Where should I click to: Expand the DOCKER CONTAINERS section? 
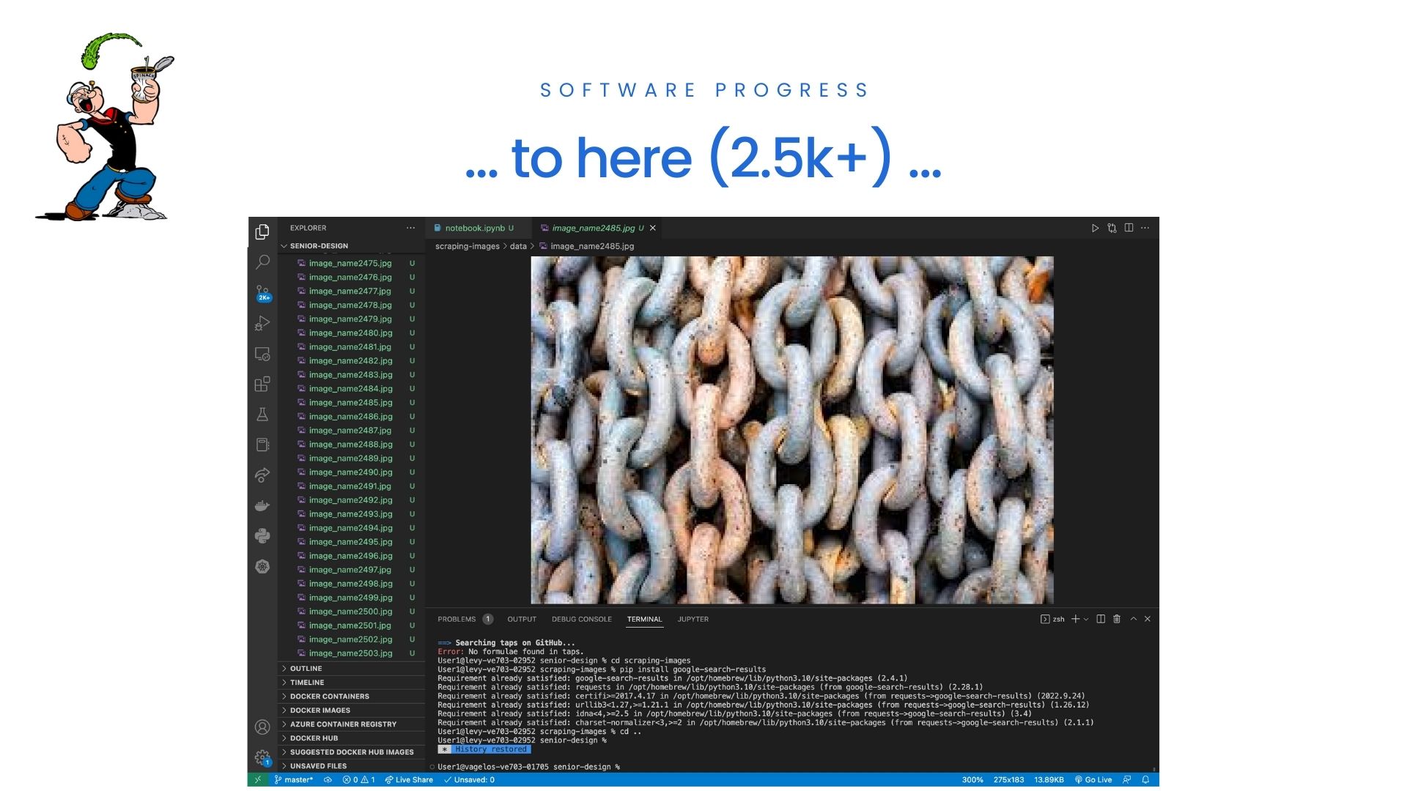(x=329, y=697)
